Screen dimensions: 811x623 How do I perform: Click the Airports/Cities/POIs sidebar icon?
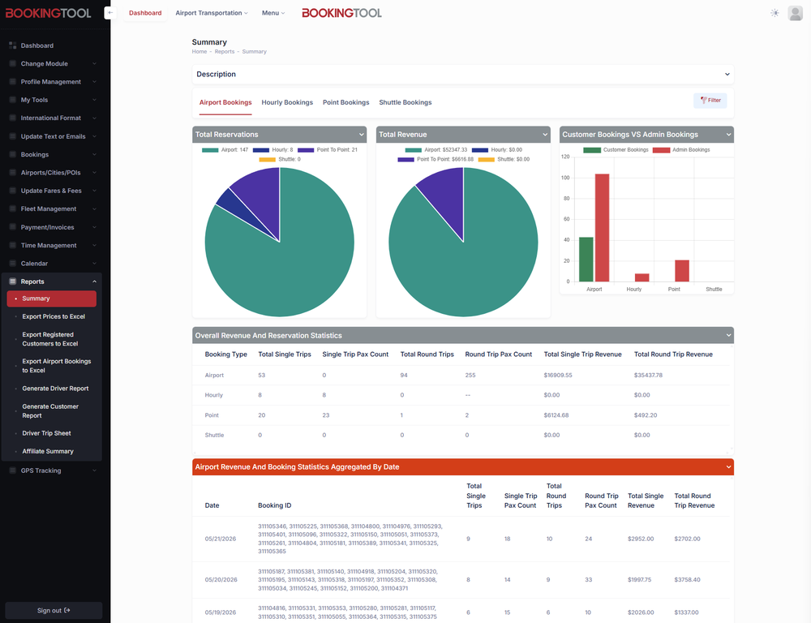13,173
